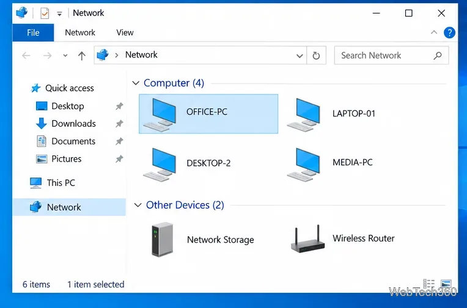
Task: Open the Network ribbon tab
Action: pos(80,32)
